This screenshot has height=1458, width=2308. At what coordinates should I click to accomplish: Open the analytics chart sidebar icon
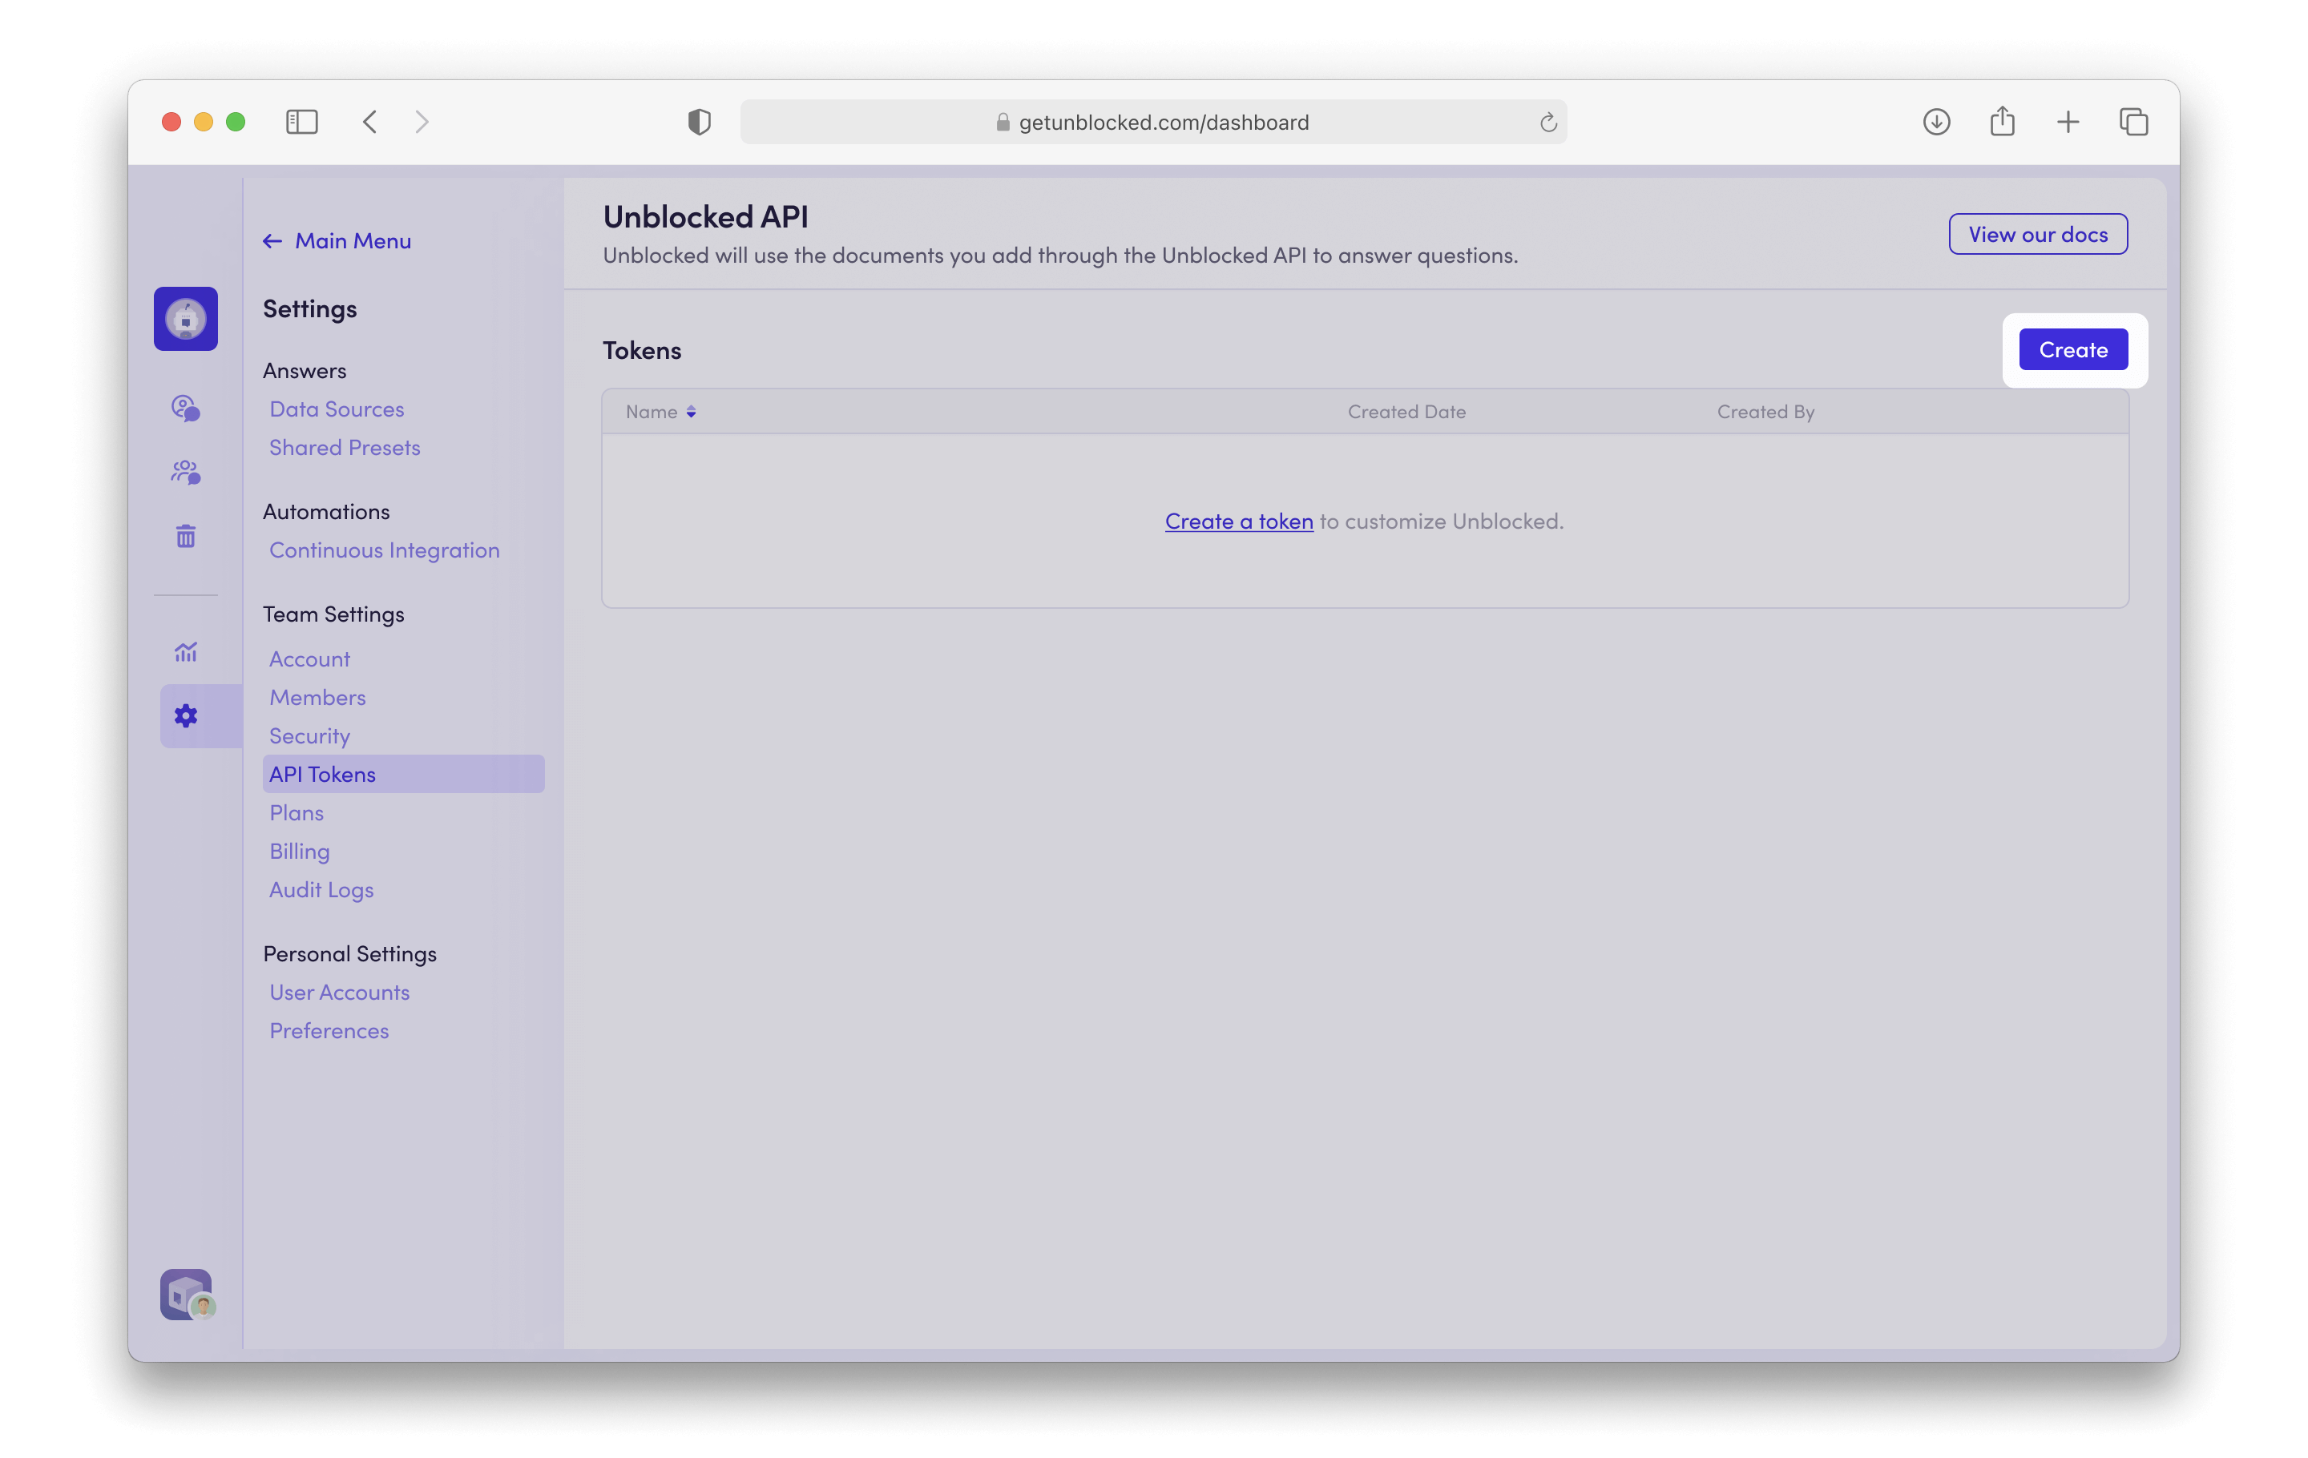point(185,652)
